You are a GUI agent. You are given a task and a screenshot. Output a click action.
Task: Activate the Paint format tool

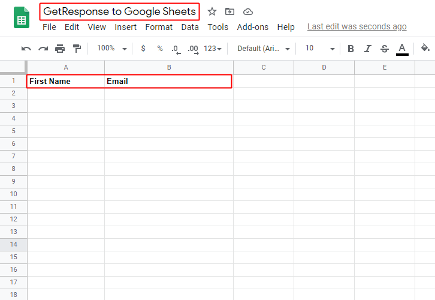(x=77, y=49)
